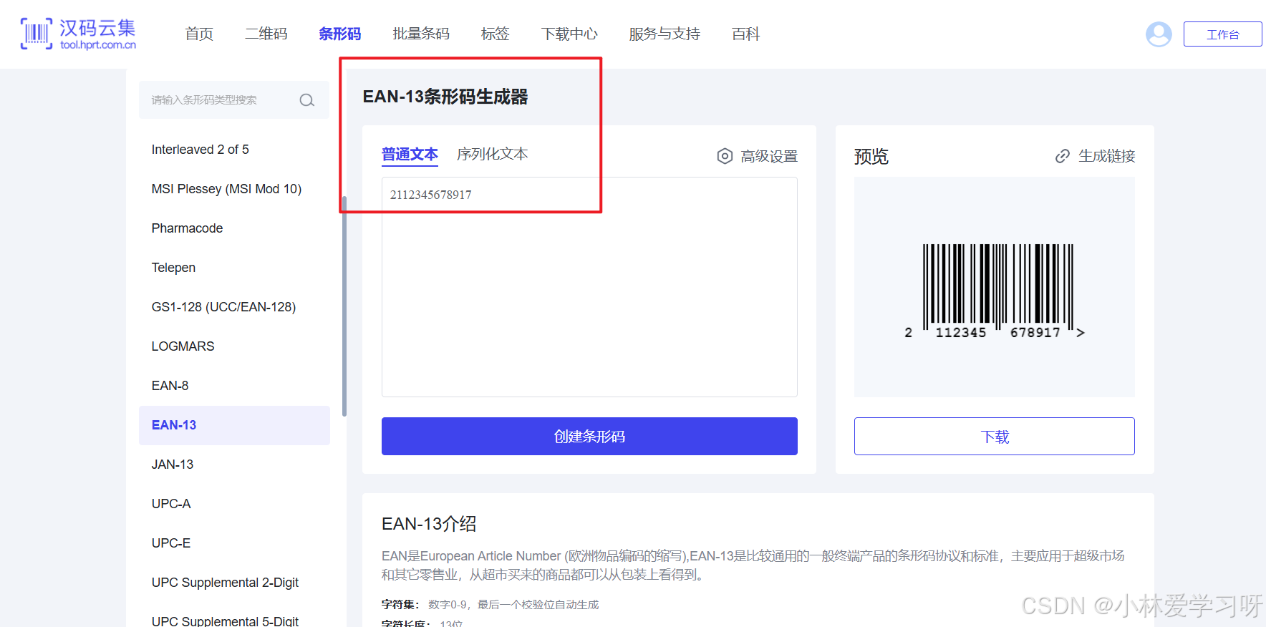The width and height of the screenshot is (1266, 627).
Task: Select MSI Plessey (MSI Mod 10)
Action: point(234,189)
